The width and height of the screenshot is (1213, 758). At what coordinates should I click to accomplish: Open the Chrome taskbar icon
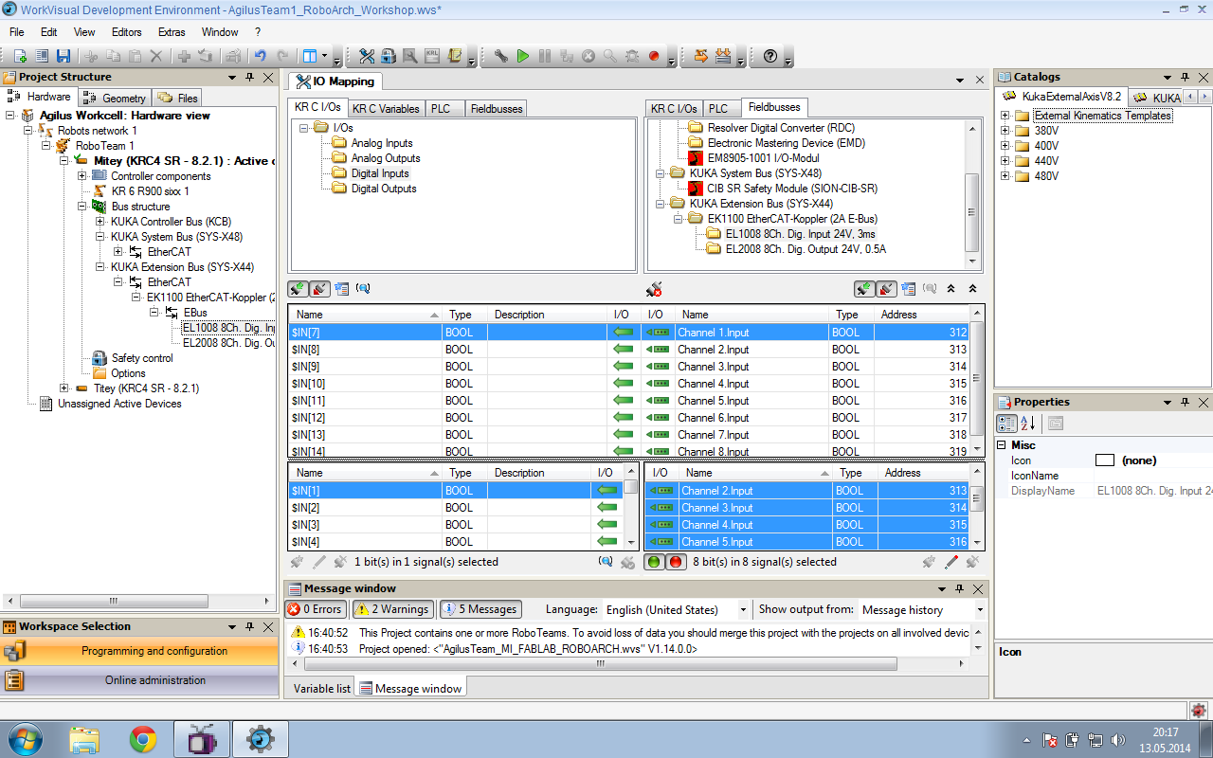143,739
